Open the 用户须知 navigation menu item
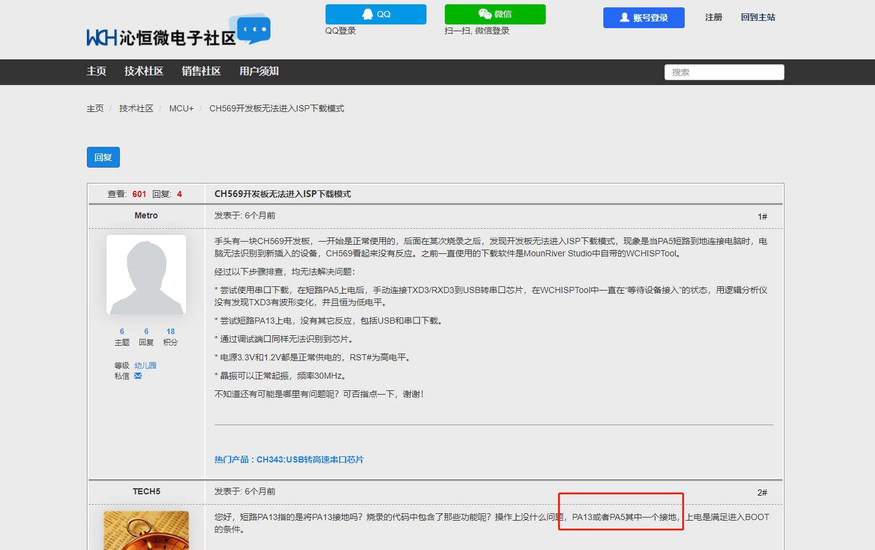The width and height of the screenshot is (875, 550). 259,72
